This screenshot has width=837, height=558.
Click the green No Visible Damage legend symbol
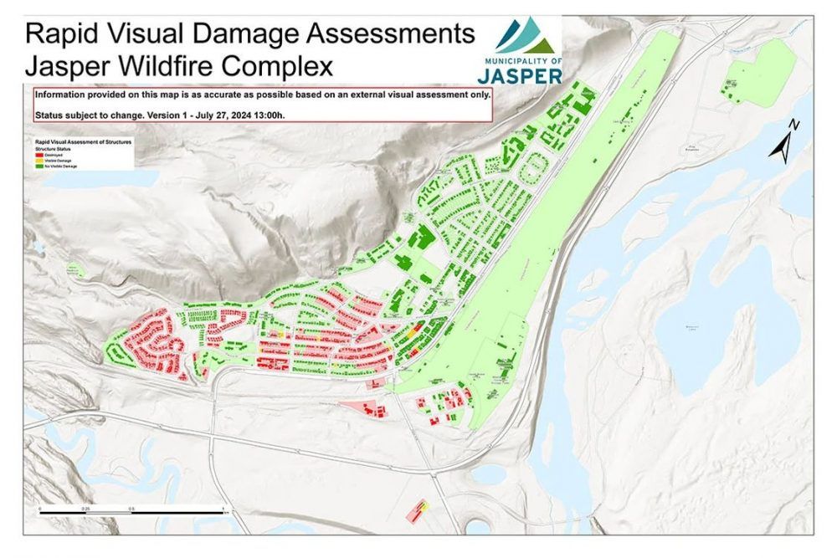[39, 166]
